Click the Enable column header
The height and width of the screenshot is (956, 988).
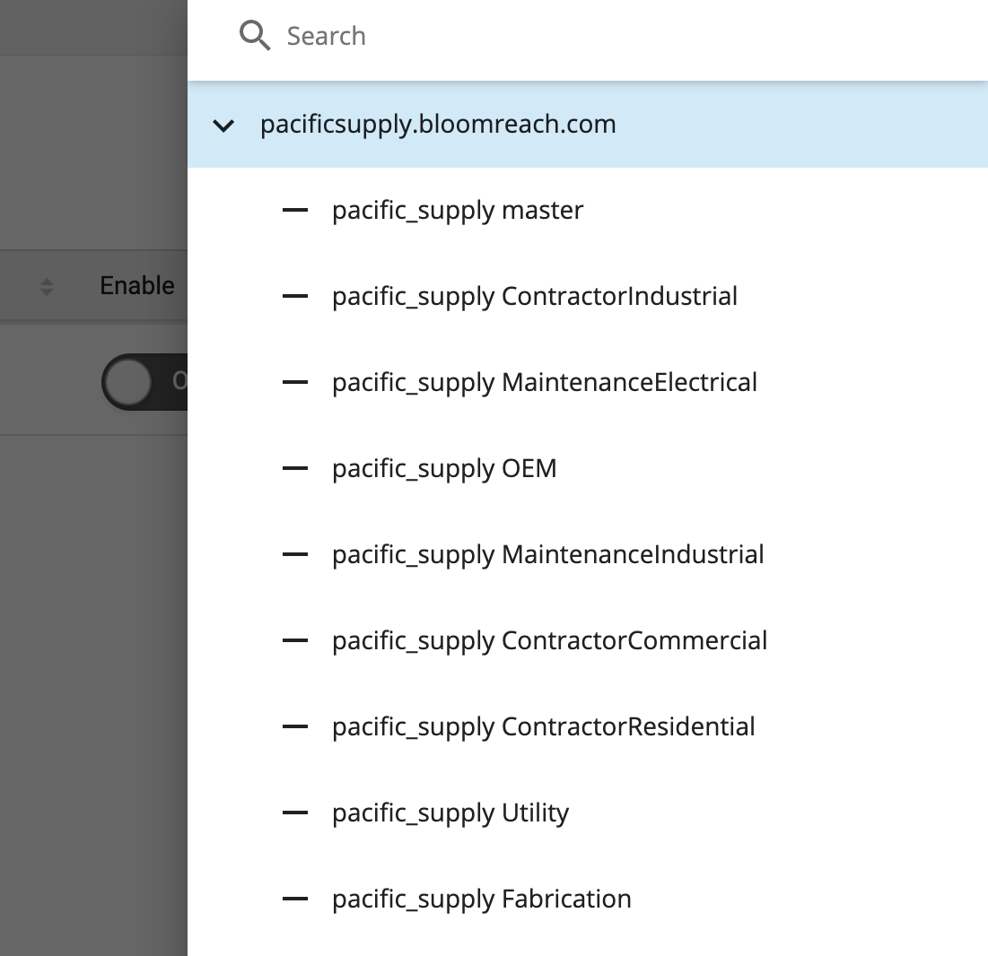tap(136, 286)
